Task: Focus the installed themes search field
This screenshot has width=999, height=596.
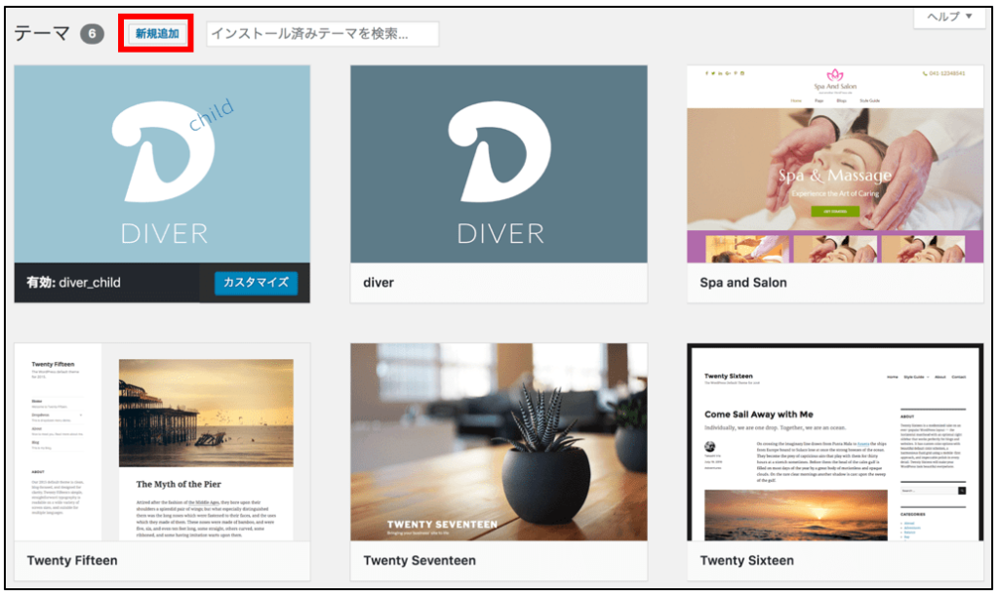Action: [x=322, y=34]
